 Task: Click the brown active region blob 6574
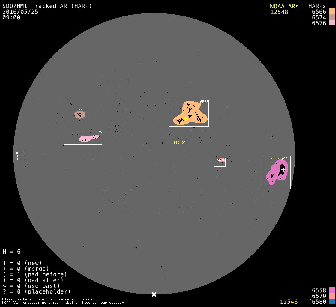click(80, 115)
